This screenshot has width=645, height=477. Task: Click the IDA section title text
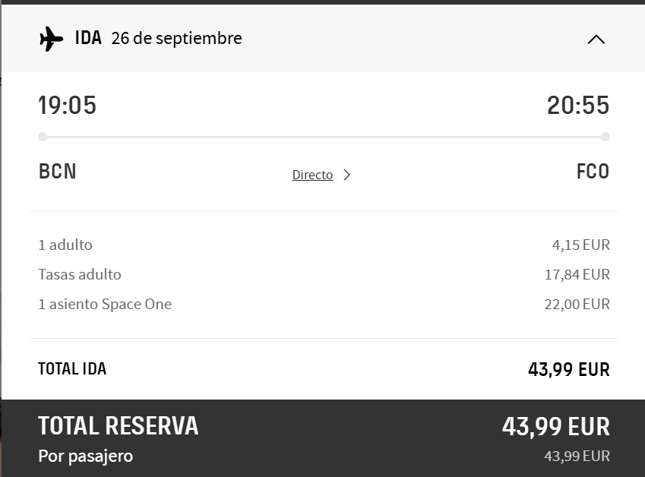(x=88, y=38)
